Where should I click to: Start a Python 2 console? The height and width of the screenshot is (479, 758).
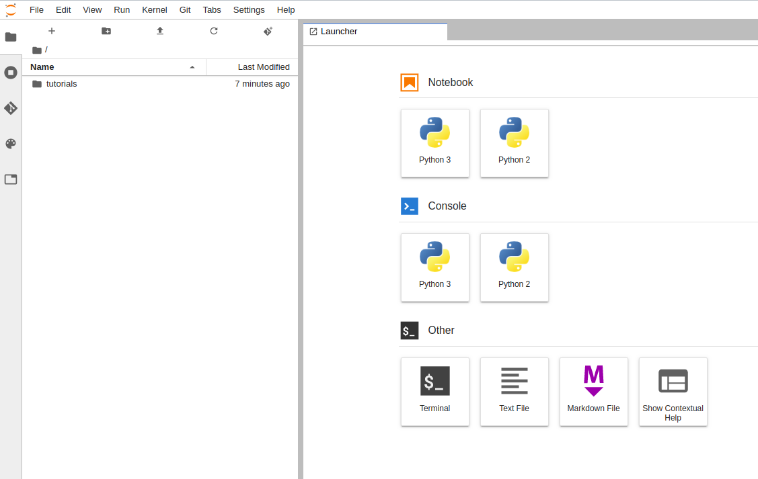pos(514,267)
